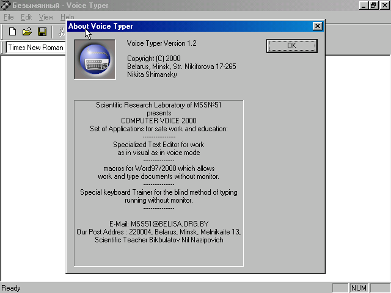This screenshot has width=391, height=293.
Task: Click the 'E-Mail: MSS51@BELISA.ORG.BY' line
Action: [159, 224]
